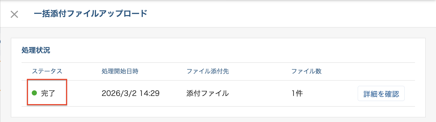Click the 一括添付ファイルアップロード dialog title
This screenshot has width=436, height=122.
(90, 14)
